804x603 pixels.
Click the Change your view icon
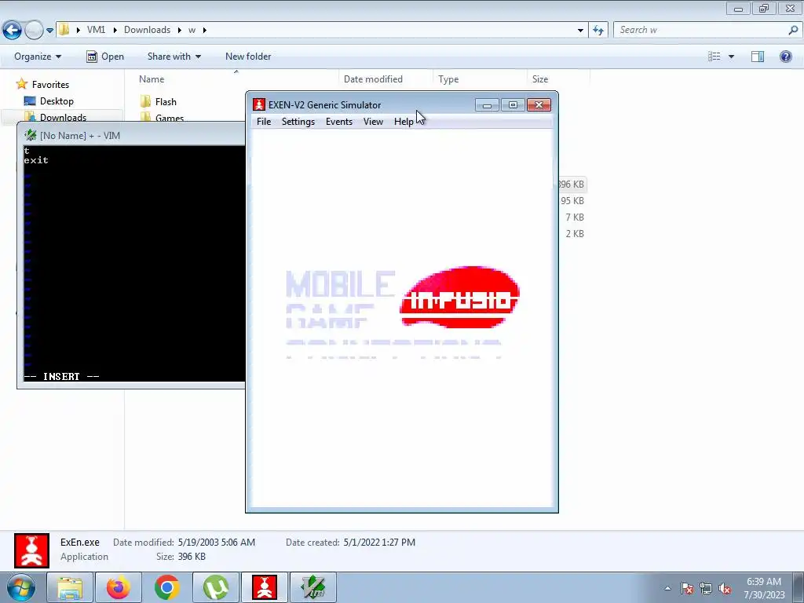pyautogui.click(x=714, y=57)
